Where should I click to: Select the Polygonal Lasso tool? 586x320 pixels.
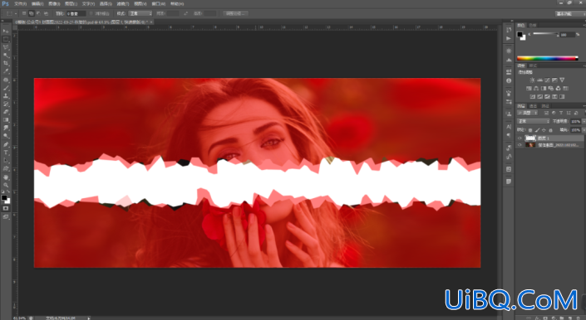click(x=6, y=47)
